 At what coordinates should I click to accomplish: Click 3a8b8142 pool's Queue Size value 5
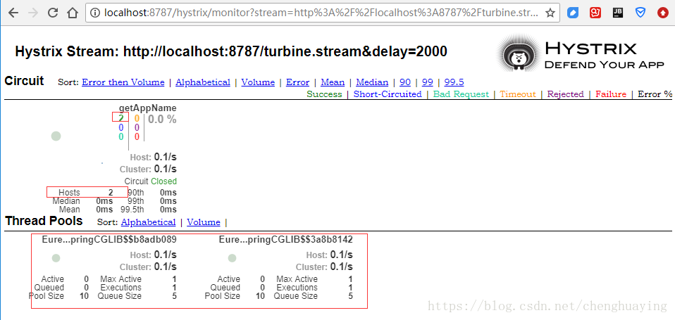(x=350, y=296)
